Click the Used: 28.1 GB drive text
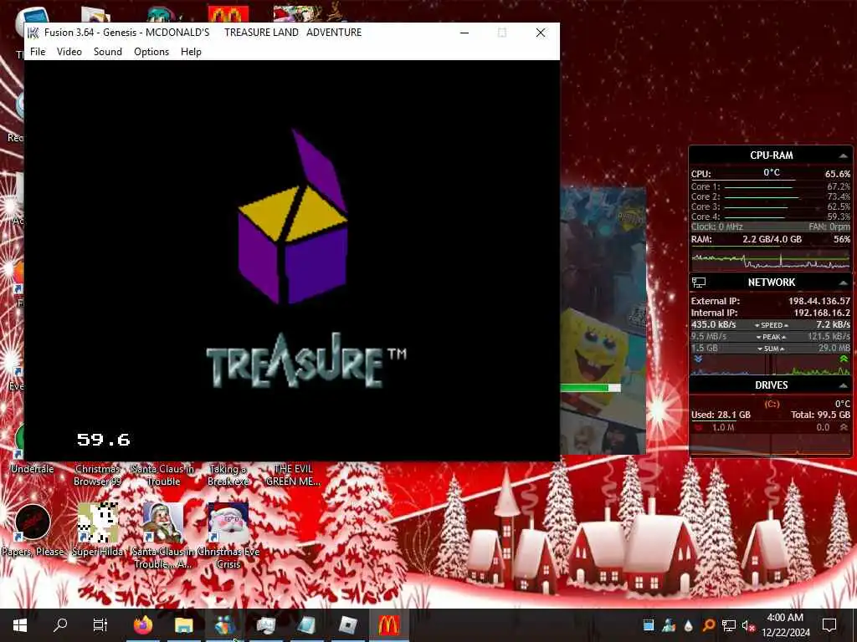Screen dimensions: 857x642 point(721,415)
